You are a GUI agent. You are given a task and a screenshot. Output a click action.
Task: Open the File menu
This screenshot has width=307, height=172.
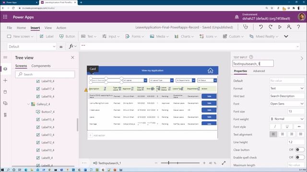click(x=10, y=28)
